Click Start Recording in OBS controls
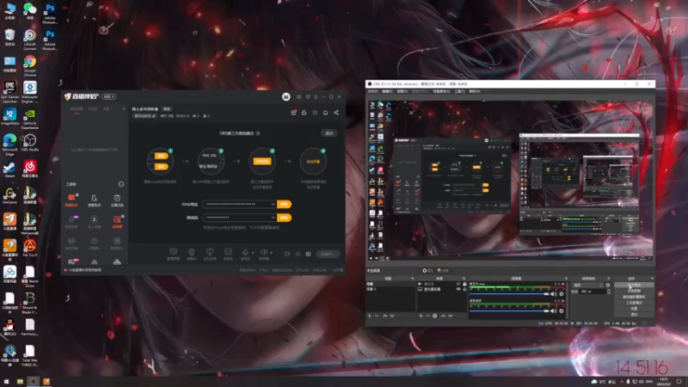Screen dimensions: 688x387 click(634, 291)
